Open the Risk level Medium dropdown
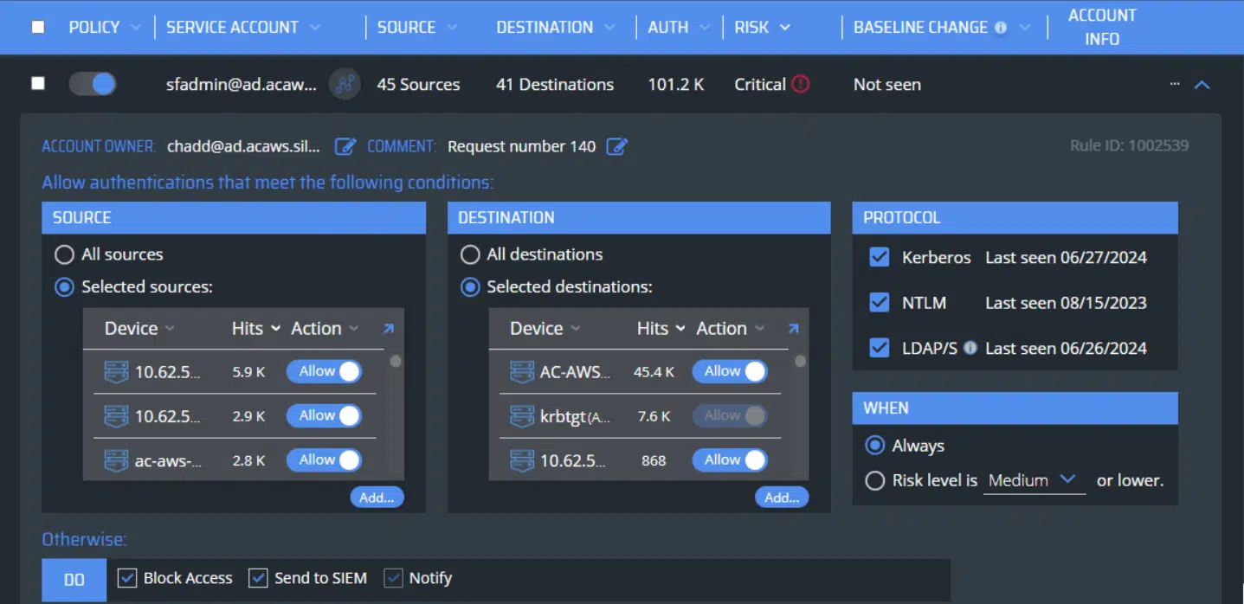The image size is (1244, 604). [x=1033, y=480]
